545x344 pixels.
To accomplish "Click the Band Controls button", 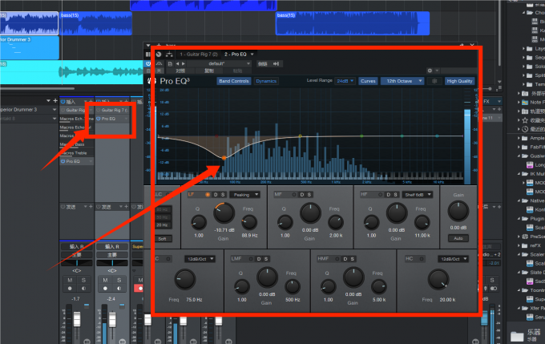I will tap(234, 81).
